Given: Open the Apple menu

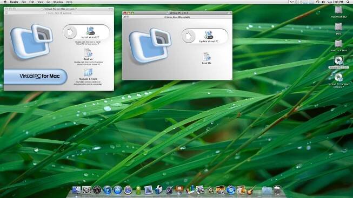Looking at the screenshot, I should [5, 2].
